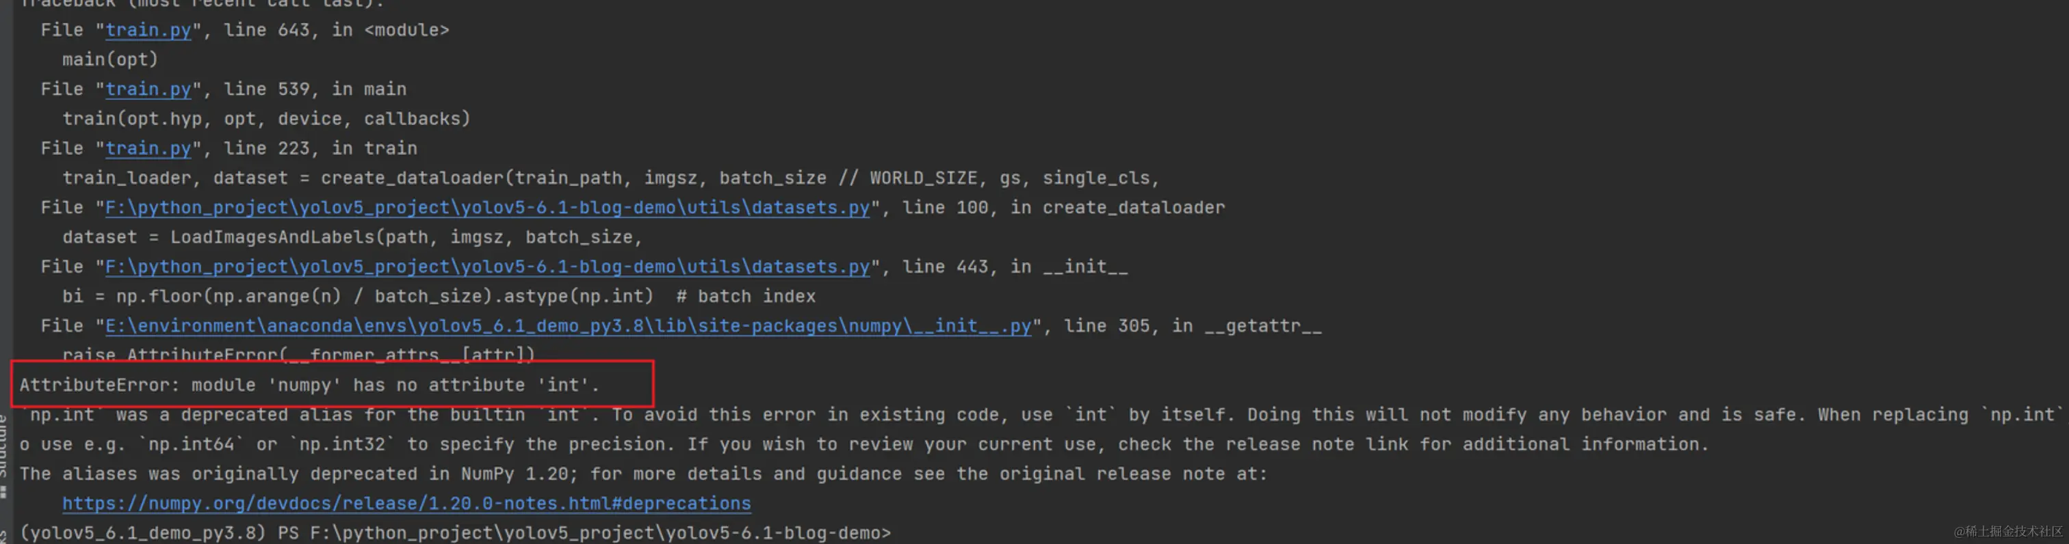Click the np.int deprecated alias message

point(1041,415)
